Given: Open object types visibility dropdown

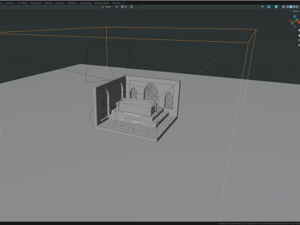Looking at the screenshot, I should [263, 7].
